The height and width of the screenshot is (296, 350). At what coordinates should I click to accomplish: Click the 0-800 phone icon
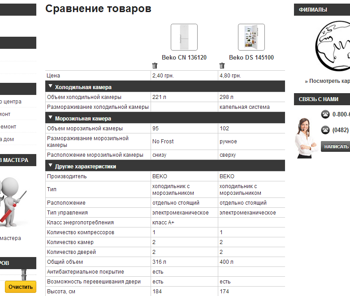pos(325,115)
